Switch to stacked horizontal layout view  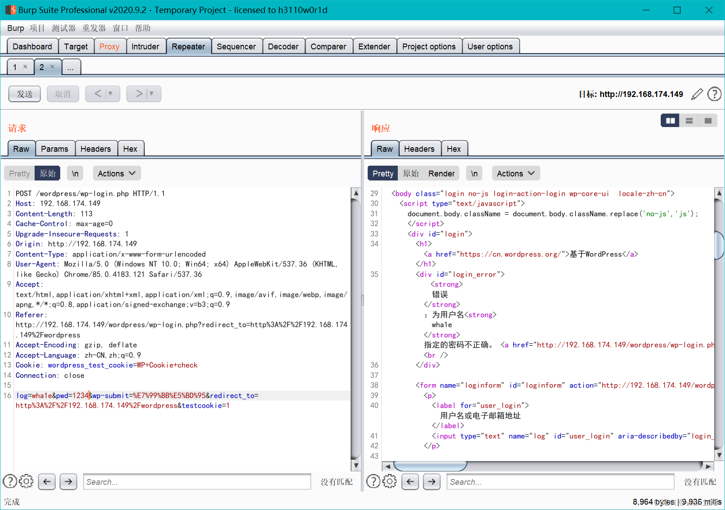(x=689, y=121)
